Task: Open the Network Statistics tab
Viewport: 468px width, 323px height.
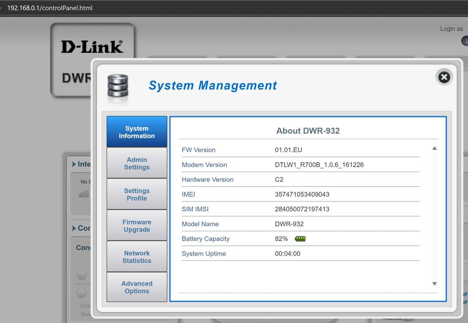Action: pyautogui.click(x=137, y=257)
